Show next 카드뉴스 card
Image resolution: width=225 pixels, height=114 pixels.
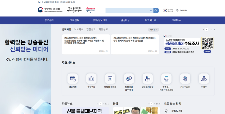103,104
